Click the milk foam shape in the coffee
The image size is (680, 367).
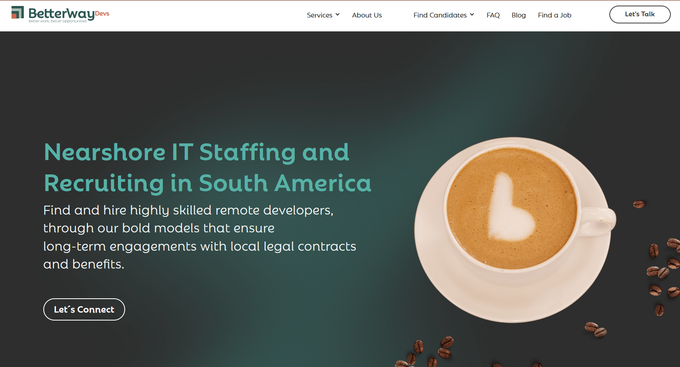pyautogui.click(x=510, y=209)
